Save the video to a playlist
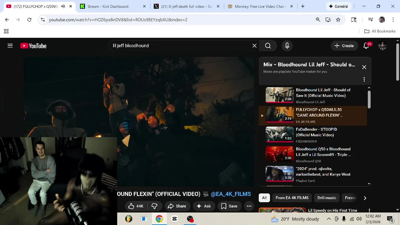The width and height of the screenshot is (400, 225). [x=229, y=206]
